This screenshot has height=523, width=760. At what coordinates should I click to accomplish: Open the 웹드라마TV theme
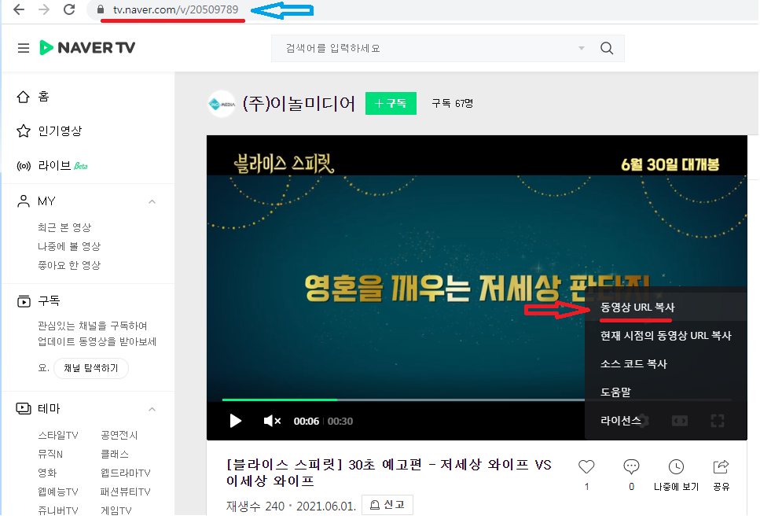(x=126, y=473)
